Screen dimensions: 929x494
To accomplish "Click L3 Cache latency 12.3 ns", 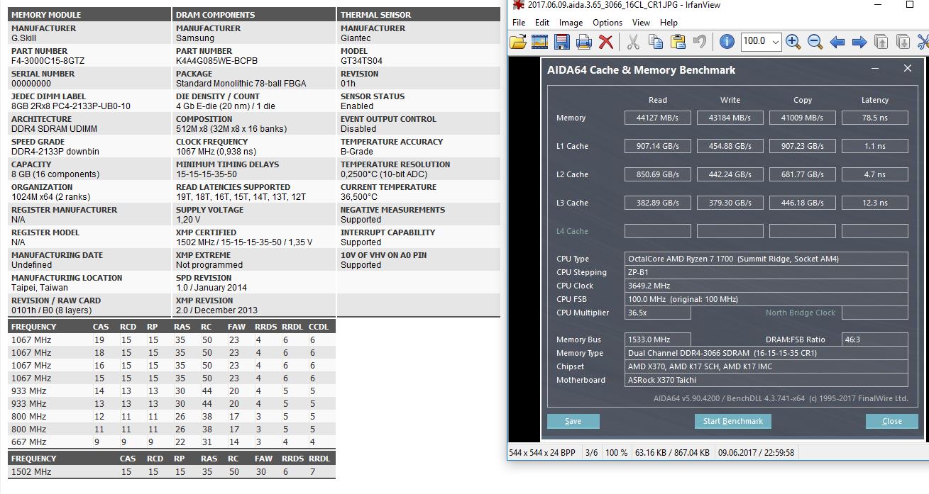I will 875,203.
